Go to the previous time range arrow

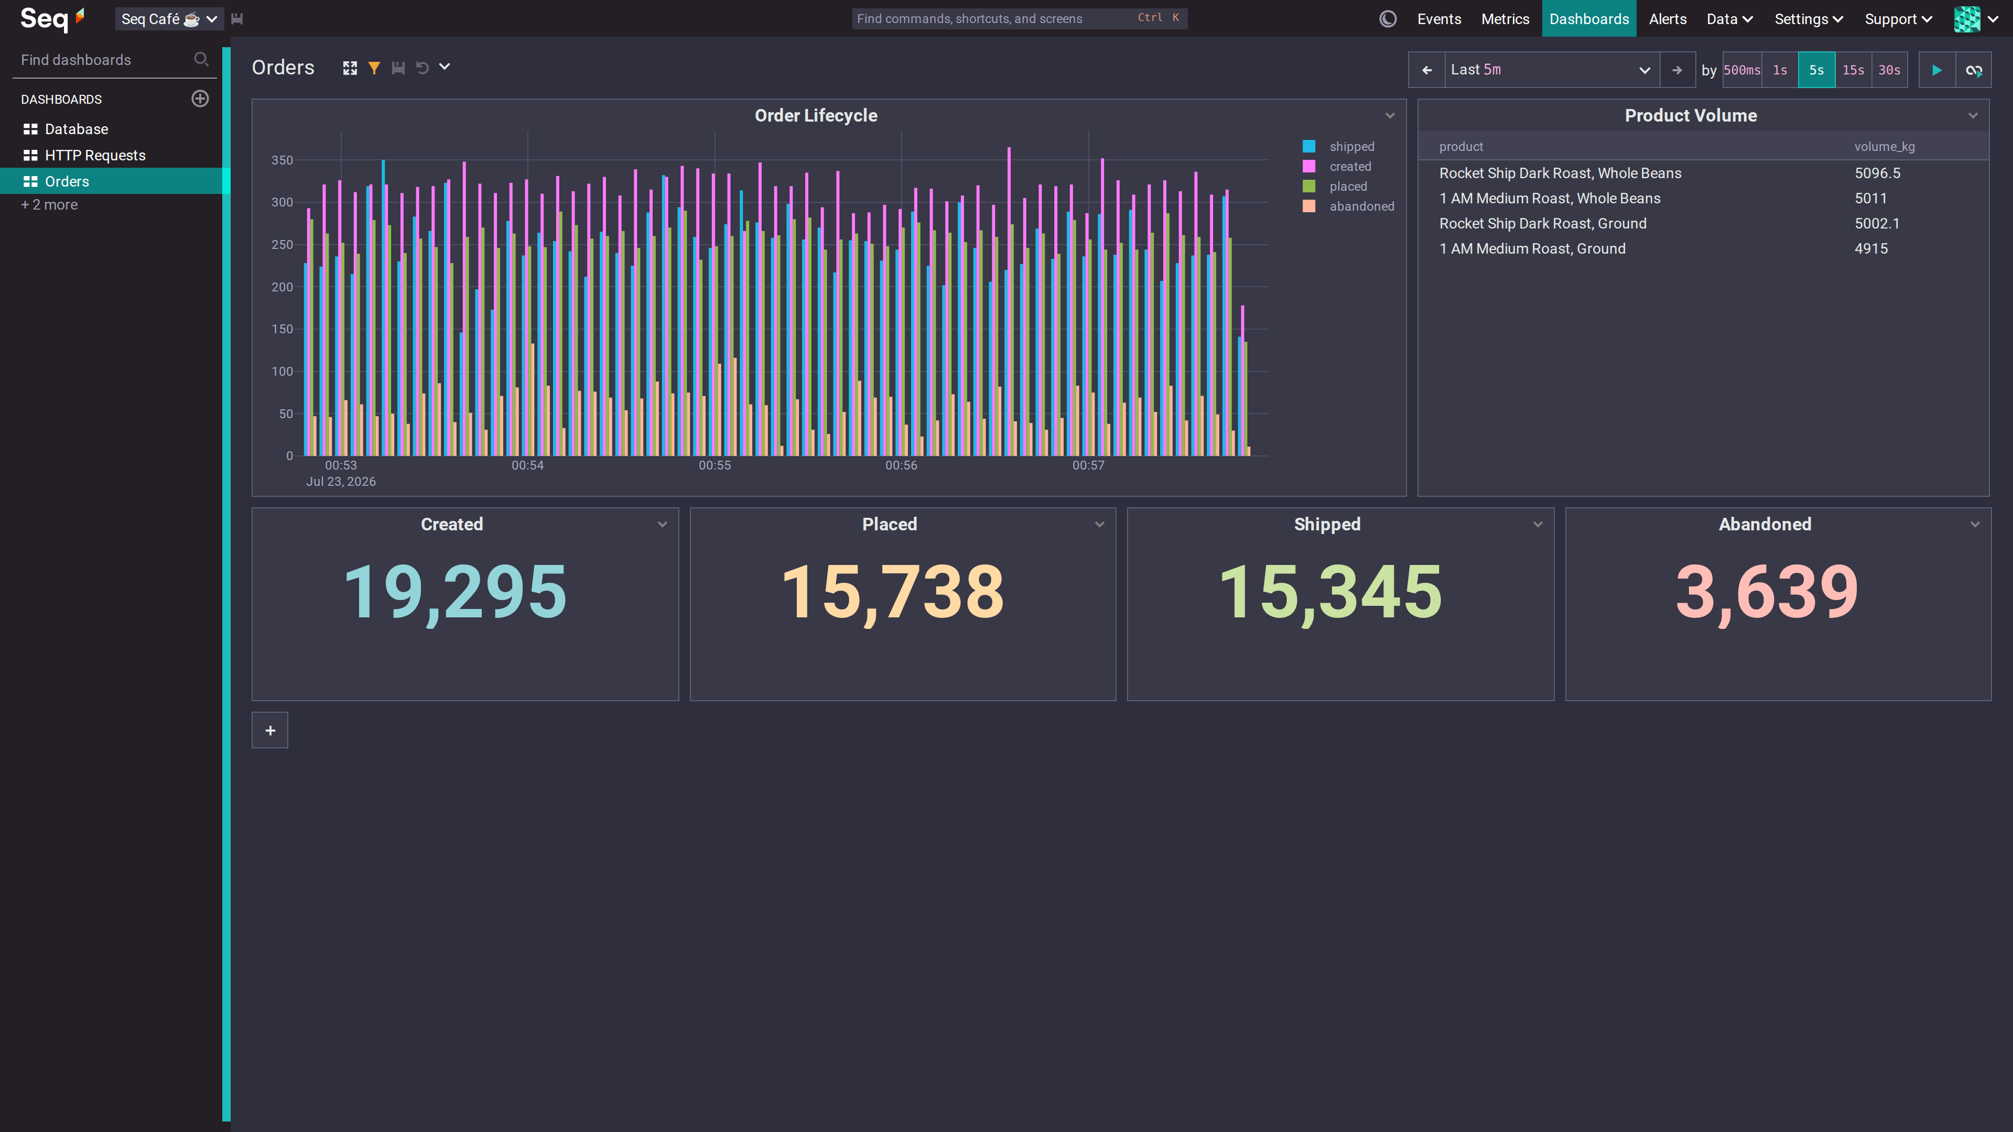pos(1427,70)
